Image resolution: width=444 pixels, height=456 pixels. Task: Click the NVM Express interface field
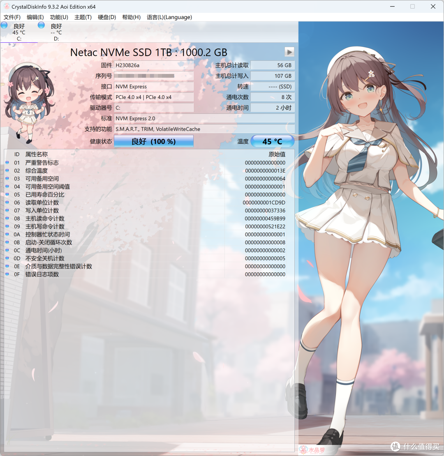click(x=154, y=87)
